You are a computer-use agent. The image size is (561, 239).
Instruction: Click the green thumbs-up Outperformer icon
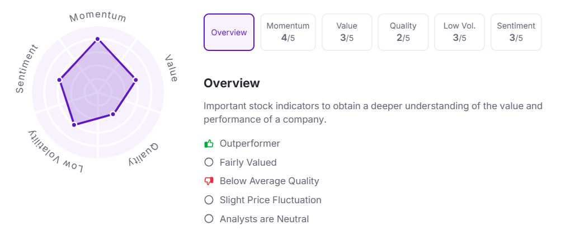pos(209,144)
